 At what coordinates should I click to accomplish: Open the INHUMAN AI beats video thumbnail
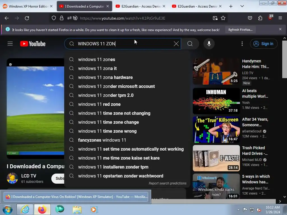[216, 101]
